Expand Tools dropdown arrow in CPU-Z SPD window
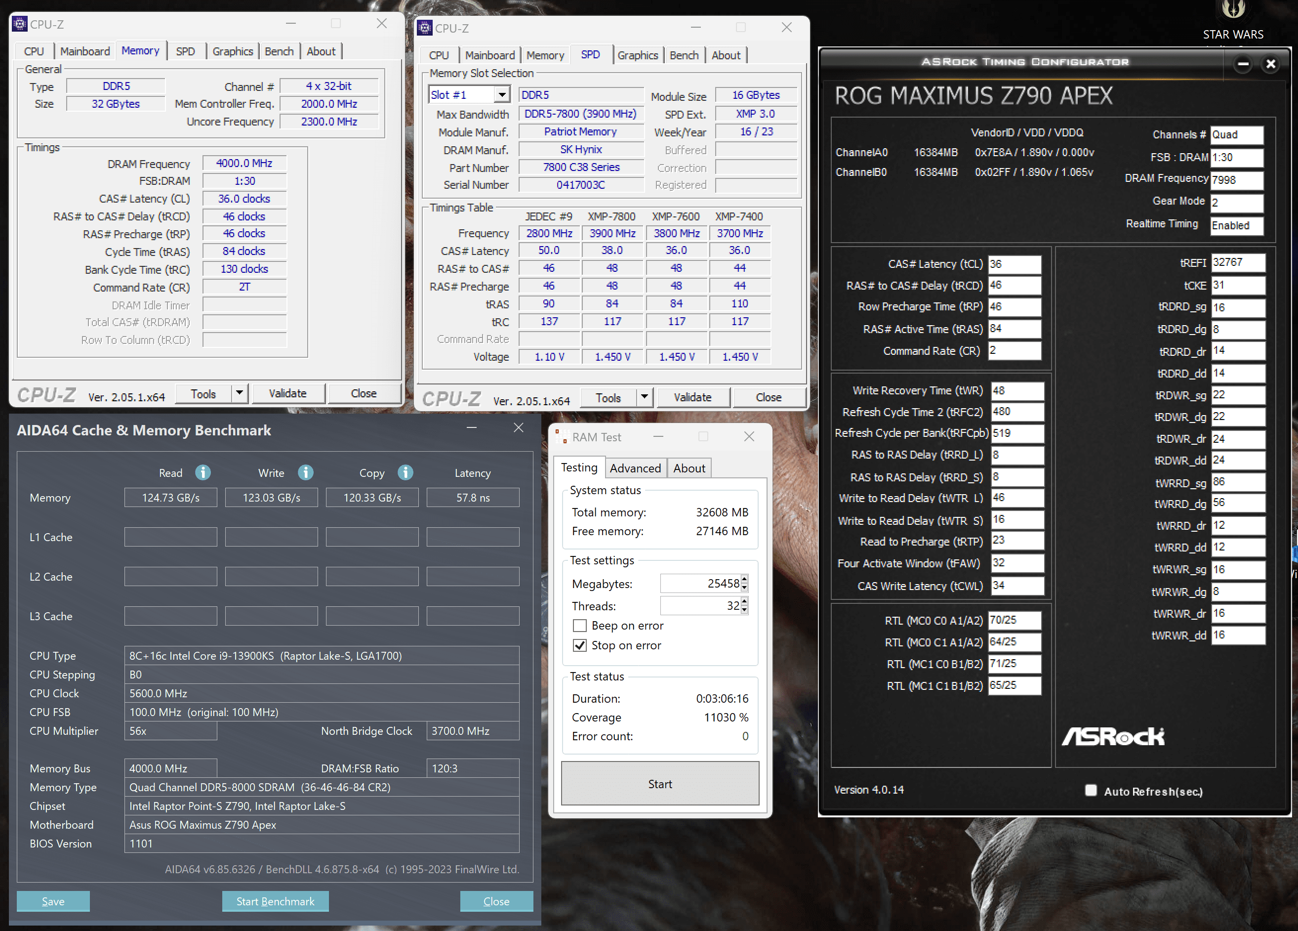The height and width of the screenshot is (931, 1298). 645,397
